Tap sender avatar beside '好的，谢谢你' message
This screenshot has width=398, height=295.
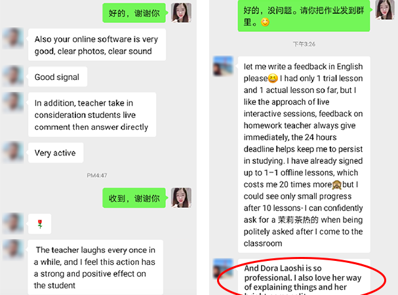[x=181, y=12]
